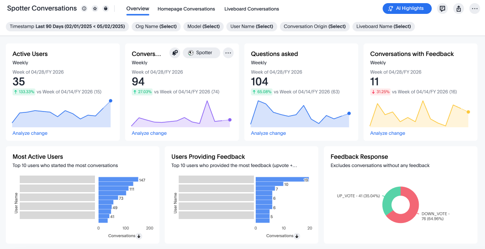The height and width of the screenshot is (249, 485).
Task: Open the Liveboard Name filter
Action: tap(383, 26)
